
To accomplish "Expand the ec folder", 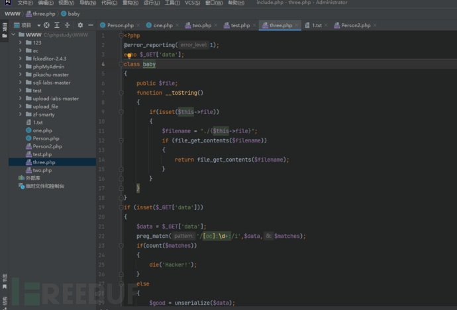I will (21, 50).
